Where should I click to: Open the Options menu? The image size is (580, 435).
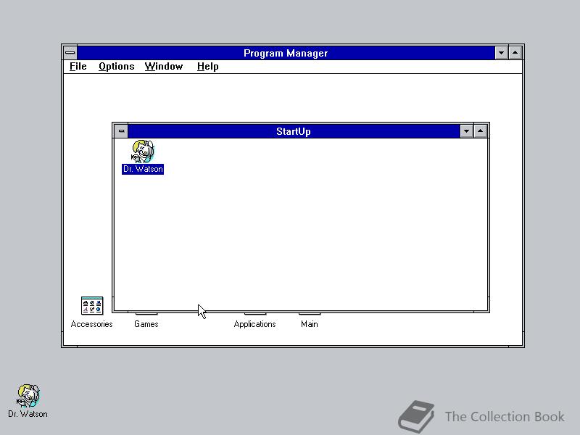[x=116, y=67]
